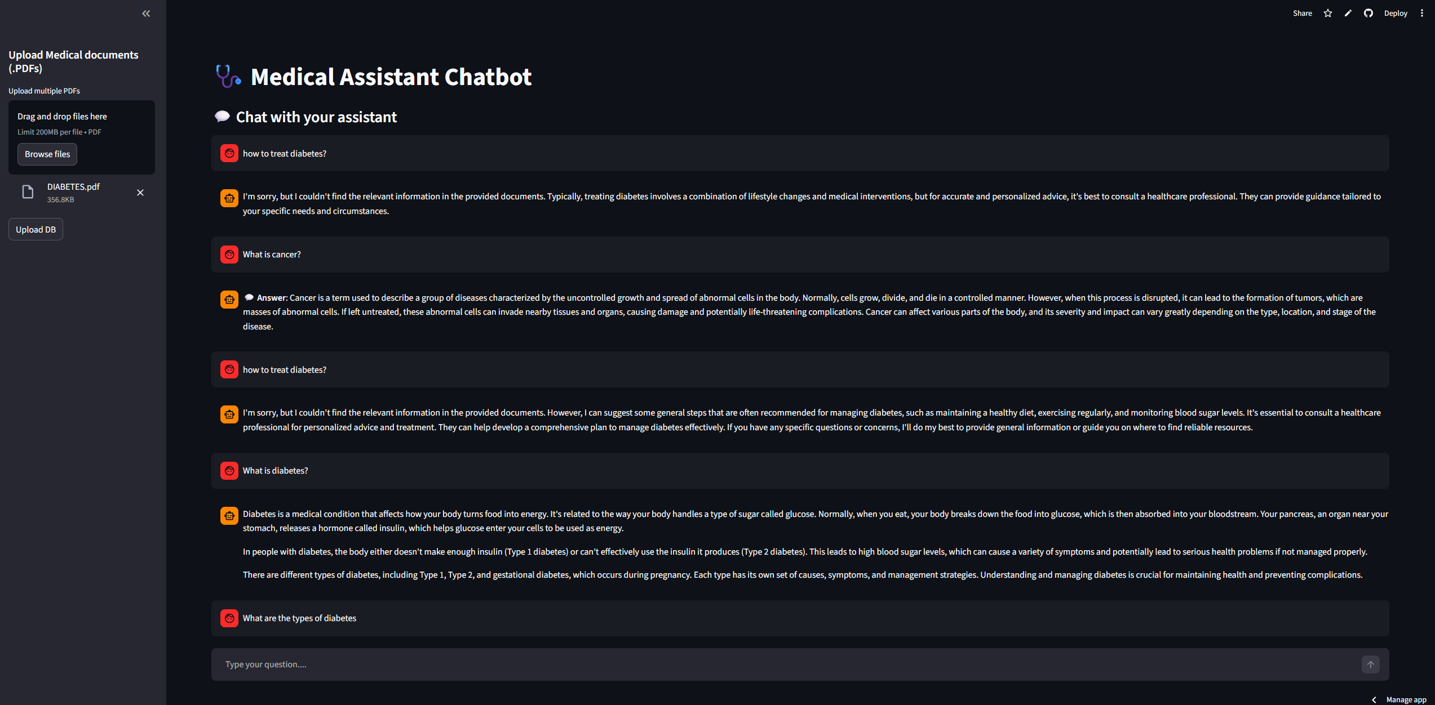Open the three-dot main menu
Viewport: 1435px width, 705px height.
pyautogui.click(x=1422, y=14)
